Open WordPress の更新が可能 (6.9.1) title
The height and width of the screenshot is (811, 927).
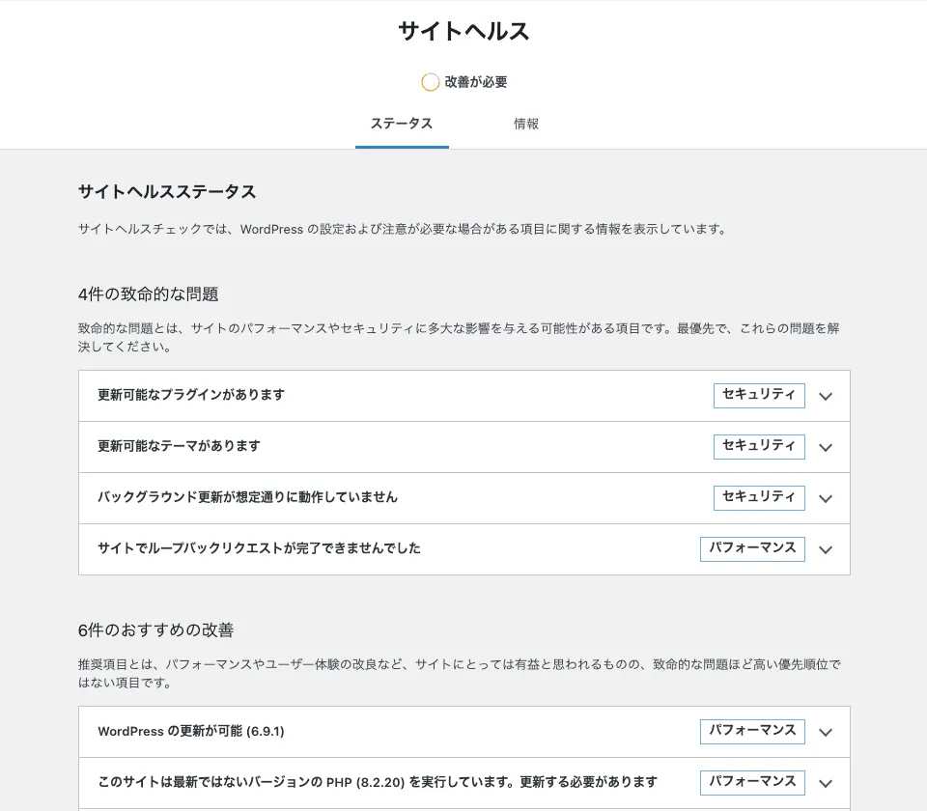coord(191,731)
